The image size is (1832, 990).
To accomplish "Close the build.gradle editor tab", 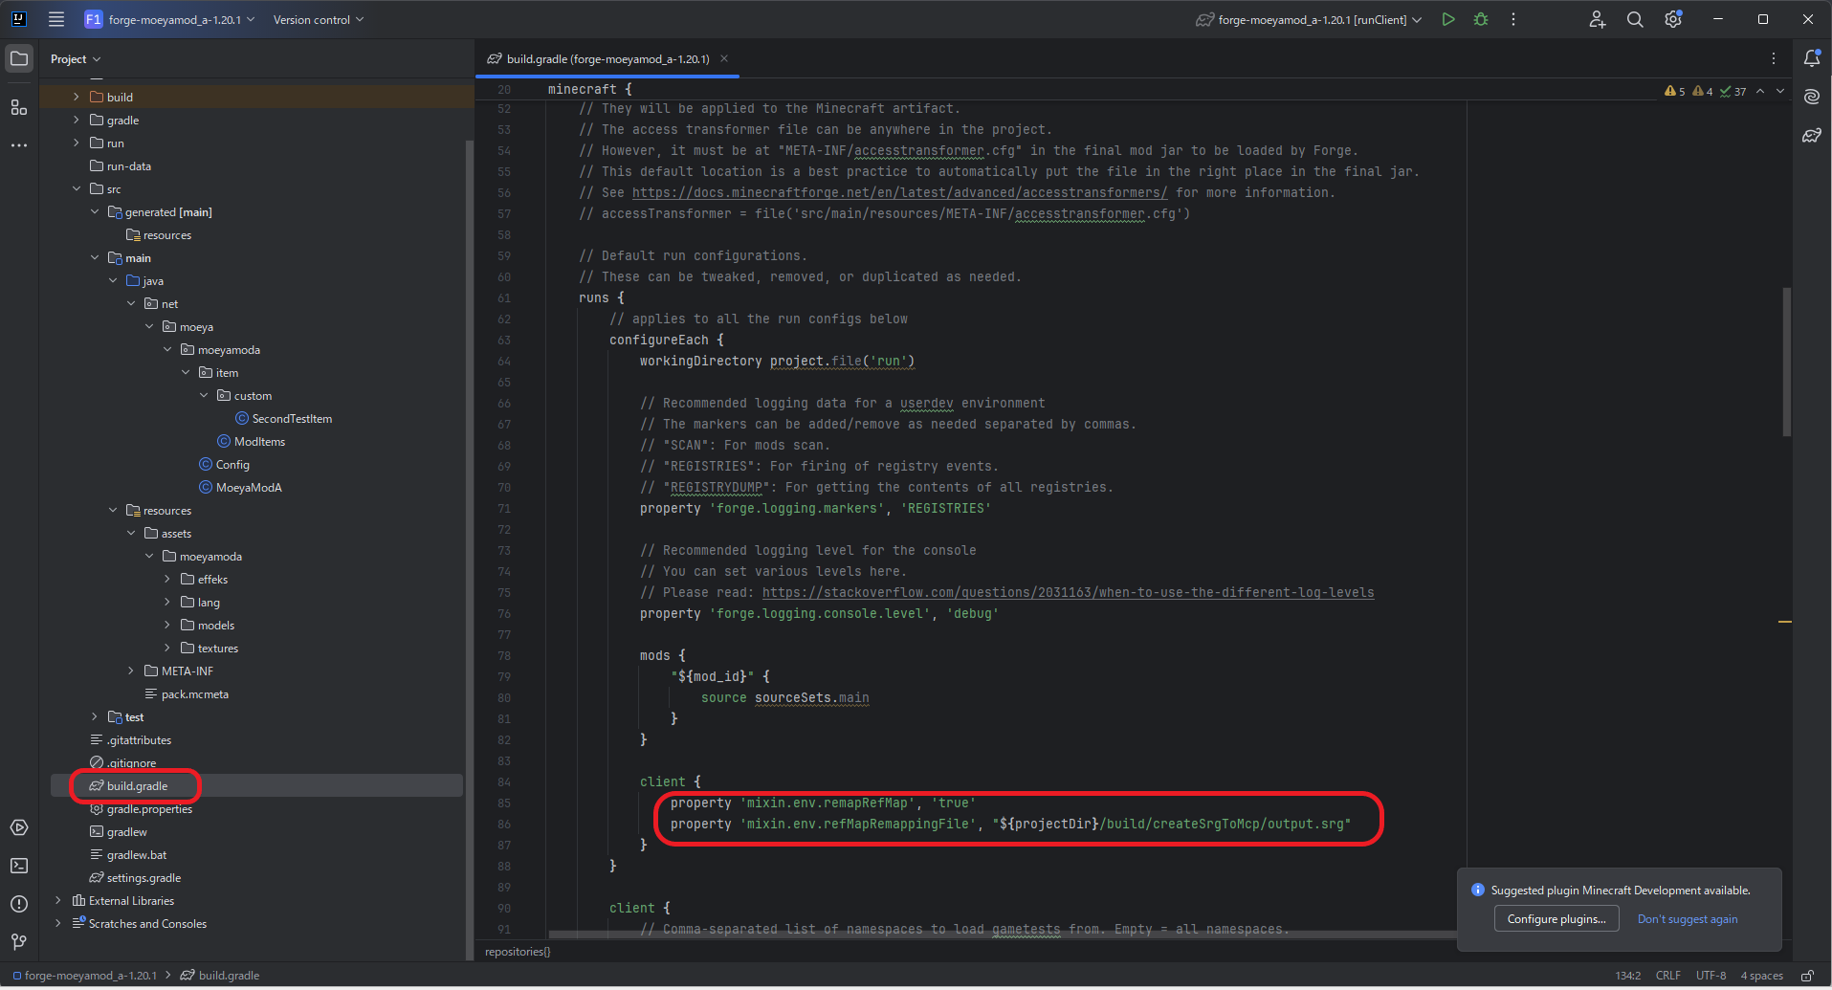I will (724, 58).
